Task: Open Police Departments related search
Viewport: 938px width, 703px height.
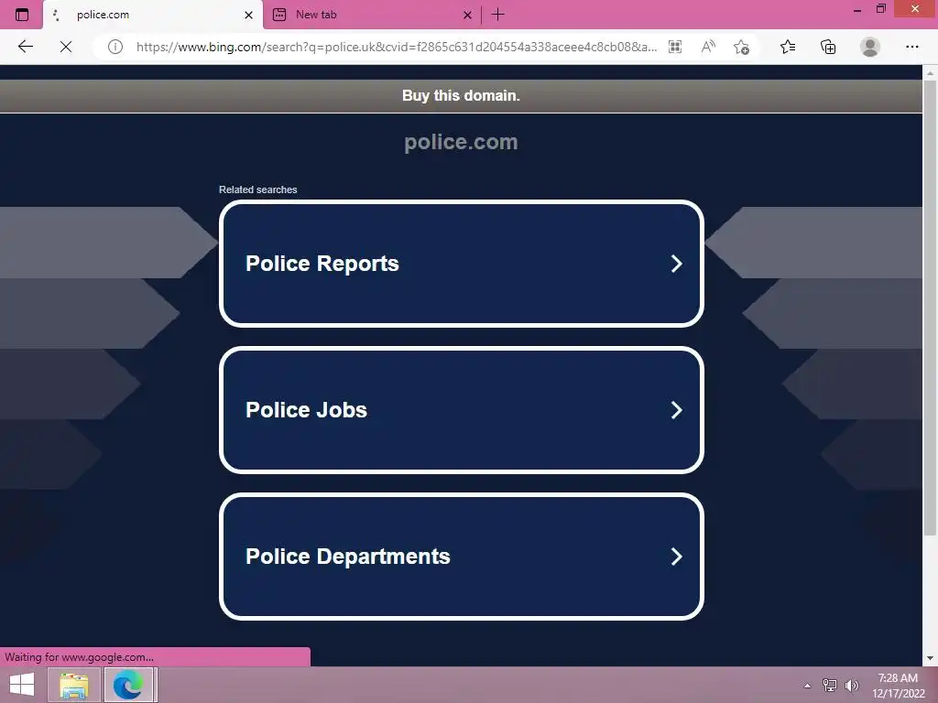Action: tap(462, 557)
